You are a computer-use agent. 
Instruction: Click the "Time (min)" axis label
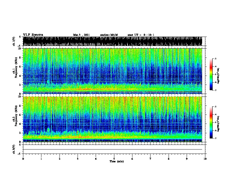117,161
